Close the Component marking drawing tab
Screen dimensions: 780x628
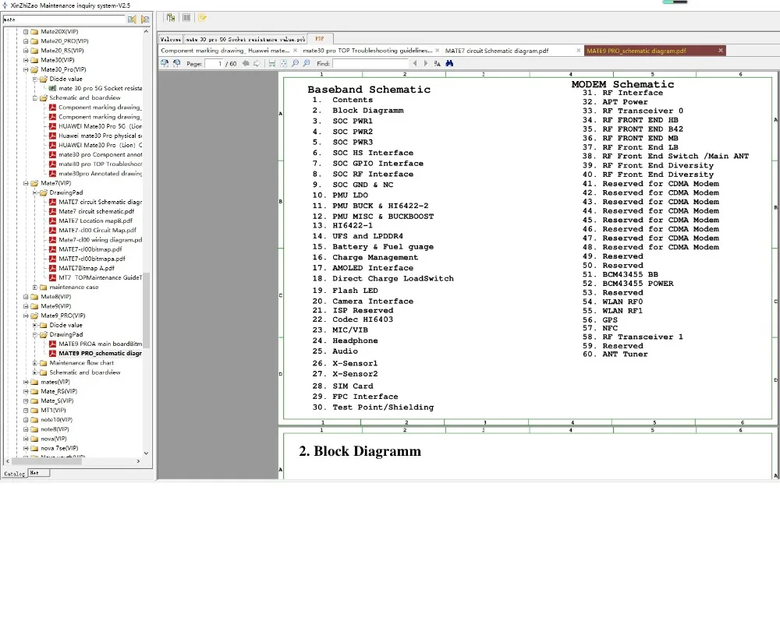click(295, 51)
